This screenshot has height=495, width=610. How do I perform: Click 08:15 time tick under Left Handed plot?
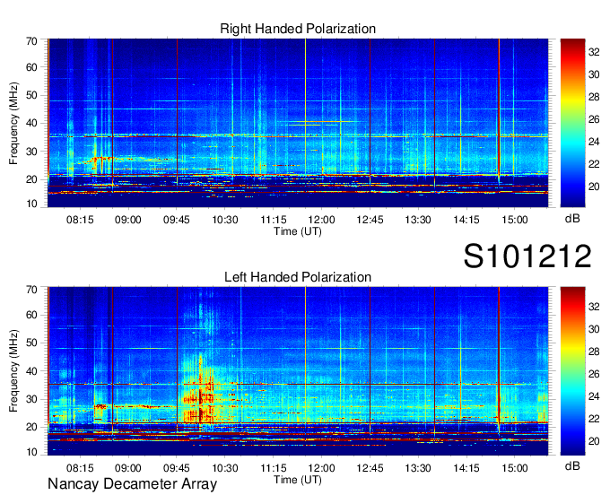(x=80, y=468)
